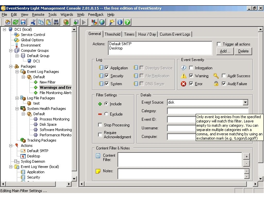
Task: Click the gray play arrow icon
Action: click(84, 22)
